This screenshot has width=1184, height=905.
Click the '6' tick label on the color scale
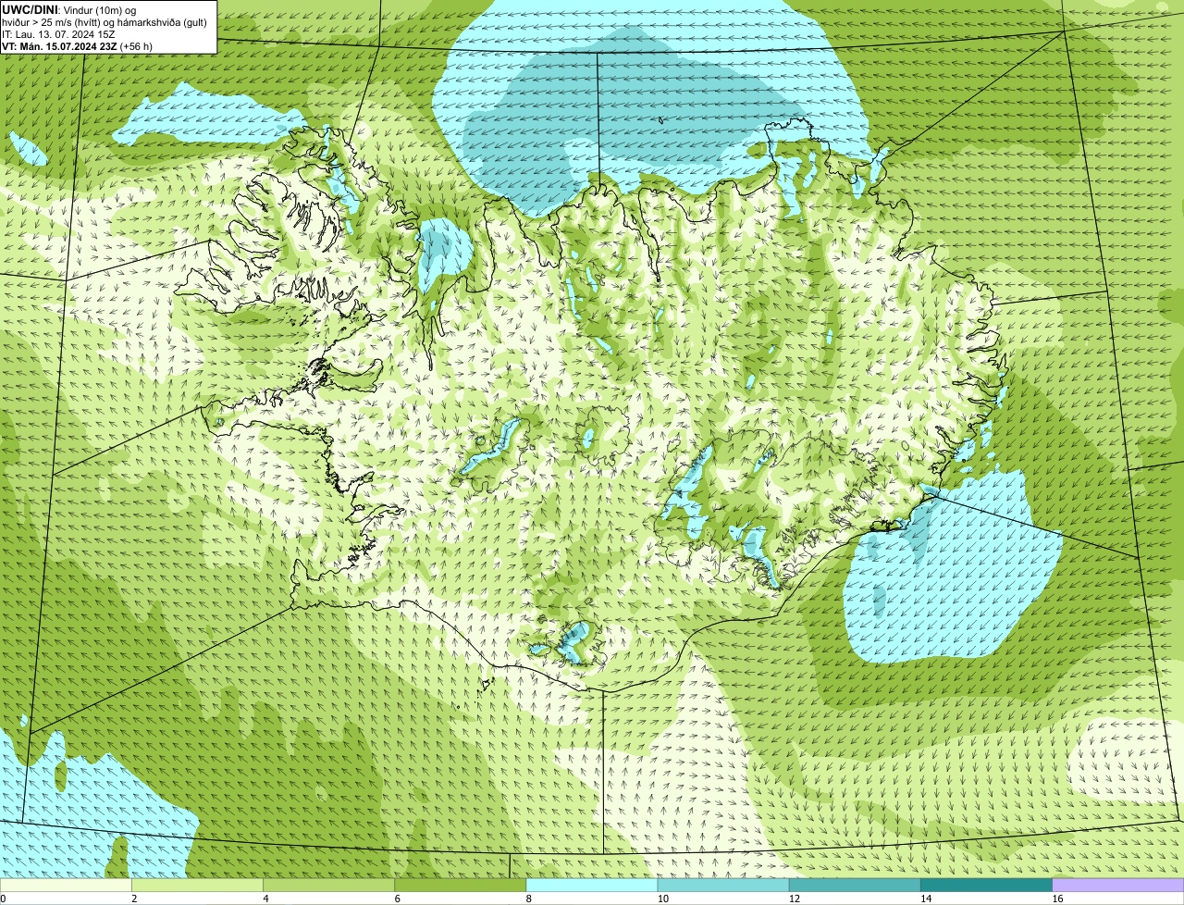[x=398, y=899]
